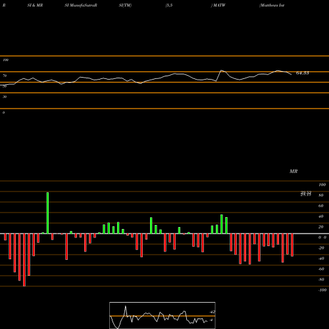The width and height of the screenshot is (329, 329).
Task: Click the '(Matthews Int' company name text
Action: coord(272,5)
